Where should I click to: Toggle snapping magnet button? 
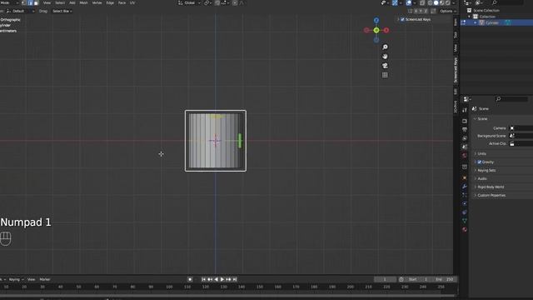click(x=217, y=2)
